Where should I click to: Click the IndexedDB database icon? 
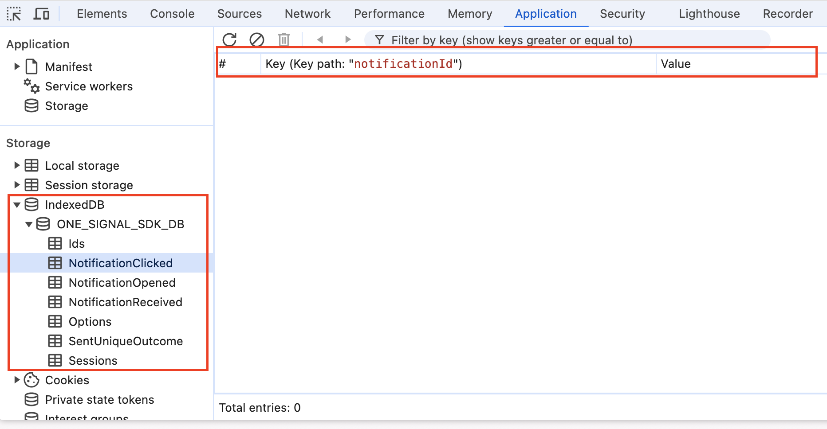[x=32, y=204]
